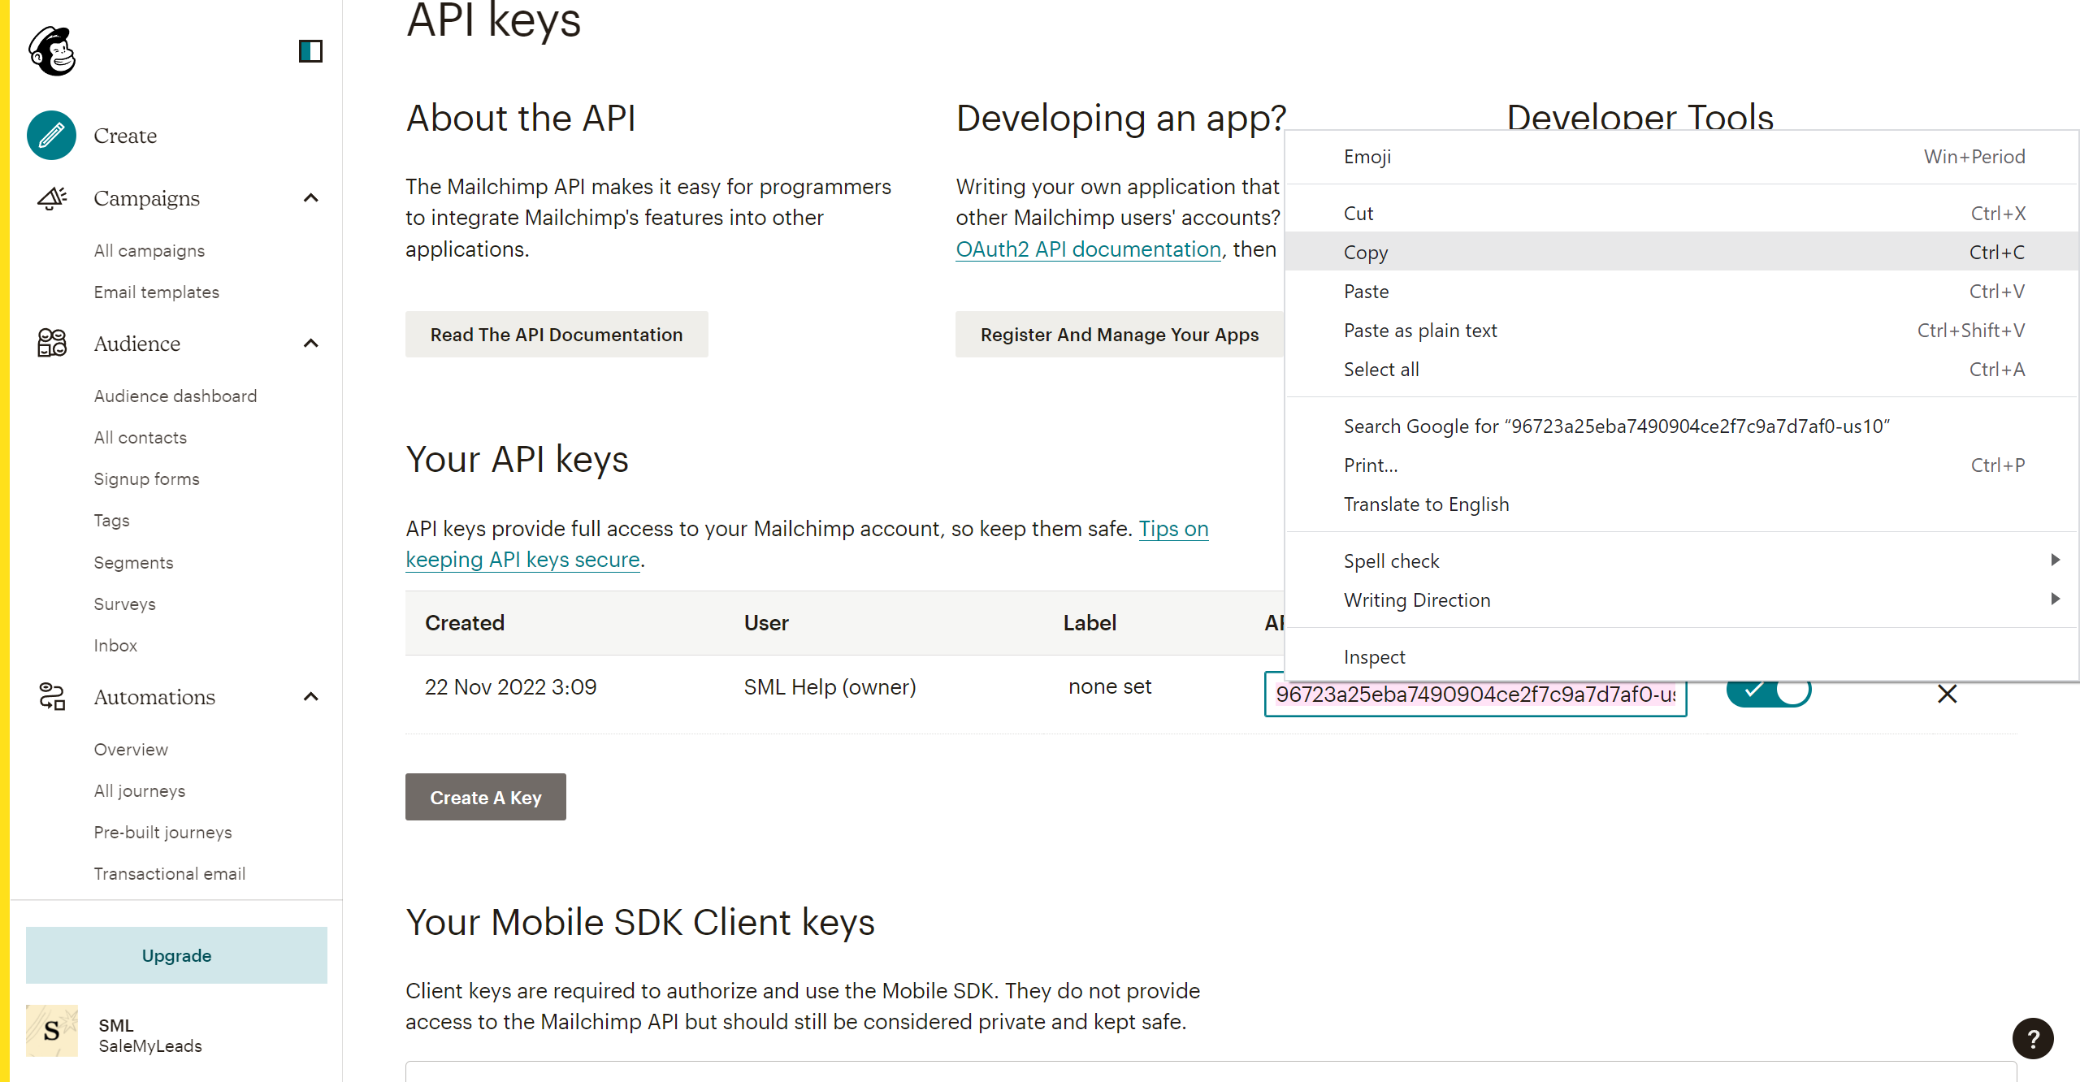The image size is (2080, 1082).
Task: Click the SaleMyLeads account name
Action: (150, 1045)
